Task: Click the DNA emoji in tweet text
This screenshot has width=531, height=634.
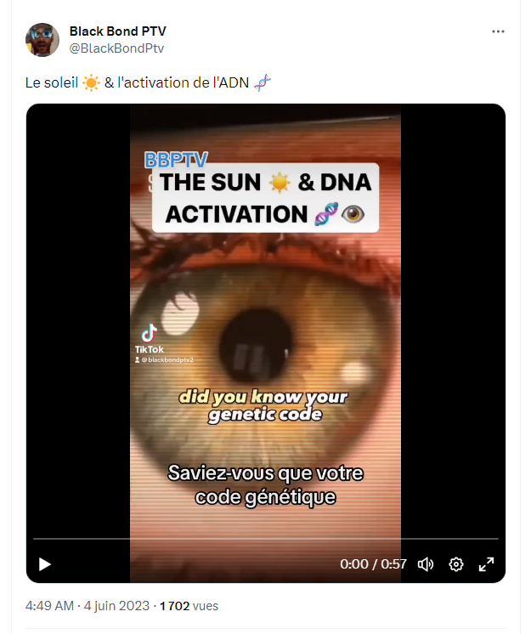Action: pyautogui.click(x=263, y=83)
